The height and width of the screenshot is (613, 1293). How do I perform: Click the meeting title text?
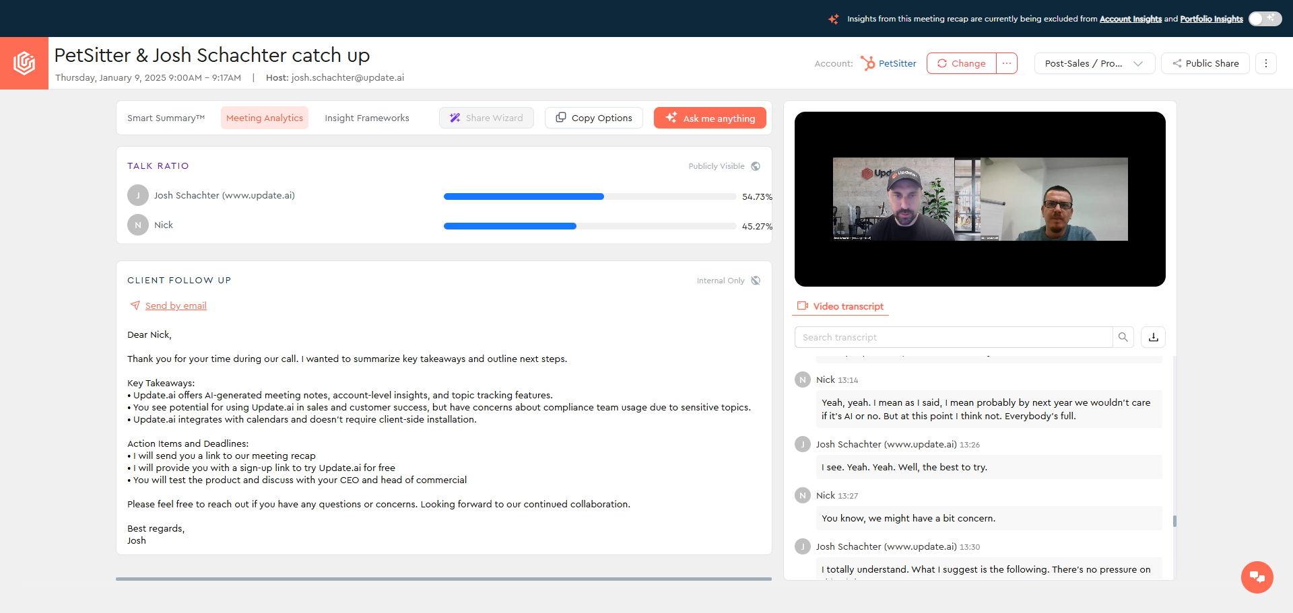[212, 55]
